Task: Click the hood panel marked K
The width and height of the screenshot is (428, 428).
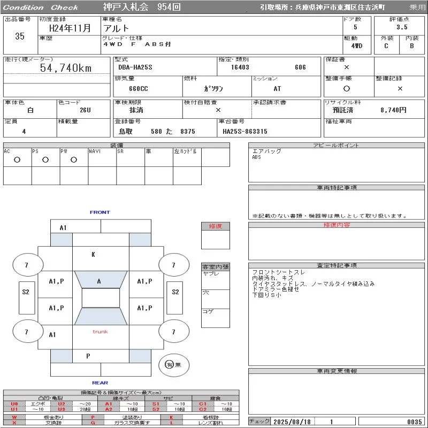Action: [x=101, y=258]
